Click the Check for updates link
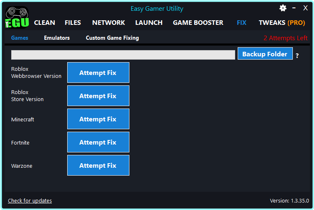The height and width of the screenshot is (210, 314). click(30, 201)
